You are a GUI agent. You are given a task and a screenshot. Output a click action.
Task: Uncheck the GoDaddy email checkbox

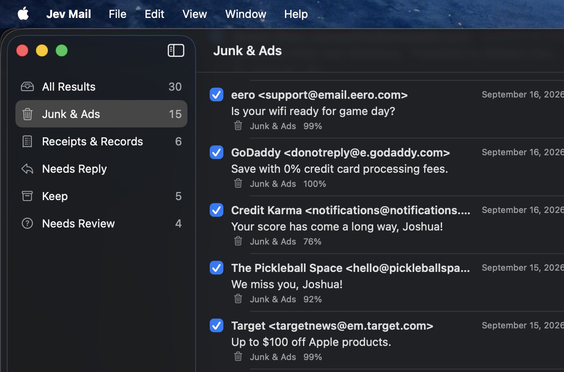coord(217,152)
